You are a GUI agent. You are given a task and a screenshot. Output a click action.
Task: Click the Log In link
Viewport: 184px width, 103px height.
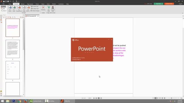[x=181, y=4]
